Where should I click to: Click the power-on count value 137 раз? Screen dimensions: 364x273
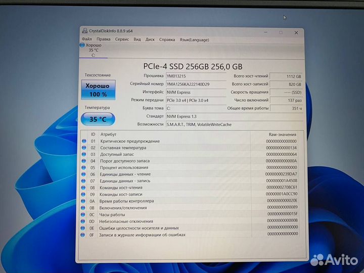(286, 100)
